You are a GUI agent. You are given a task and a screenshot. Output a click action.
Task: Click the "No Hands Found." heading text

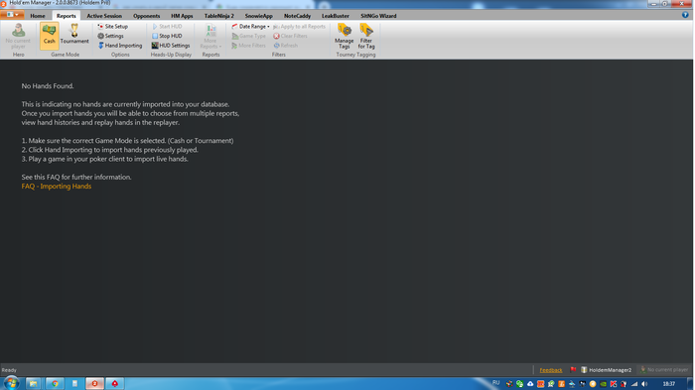[x=48, y=86]
